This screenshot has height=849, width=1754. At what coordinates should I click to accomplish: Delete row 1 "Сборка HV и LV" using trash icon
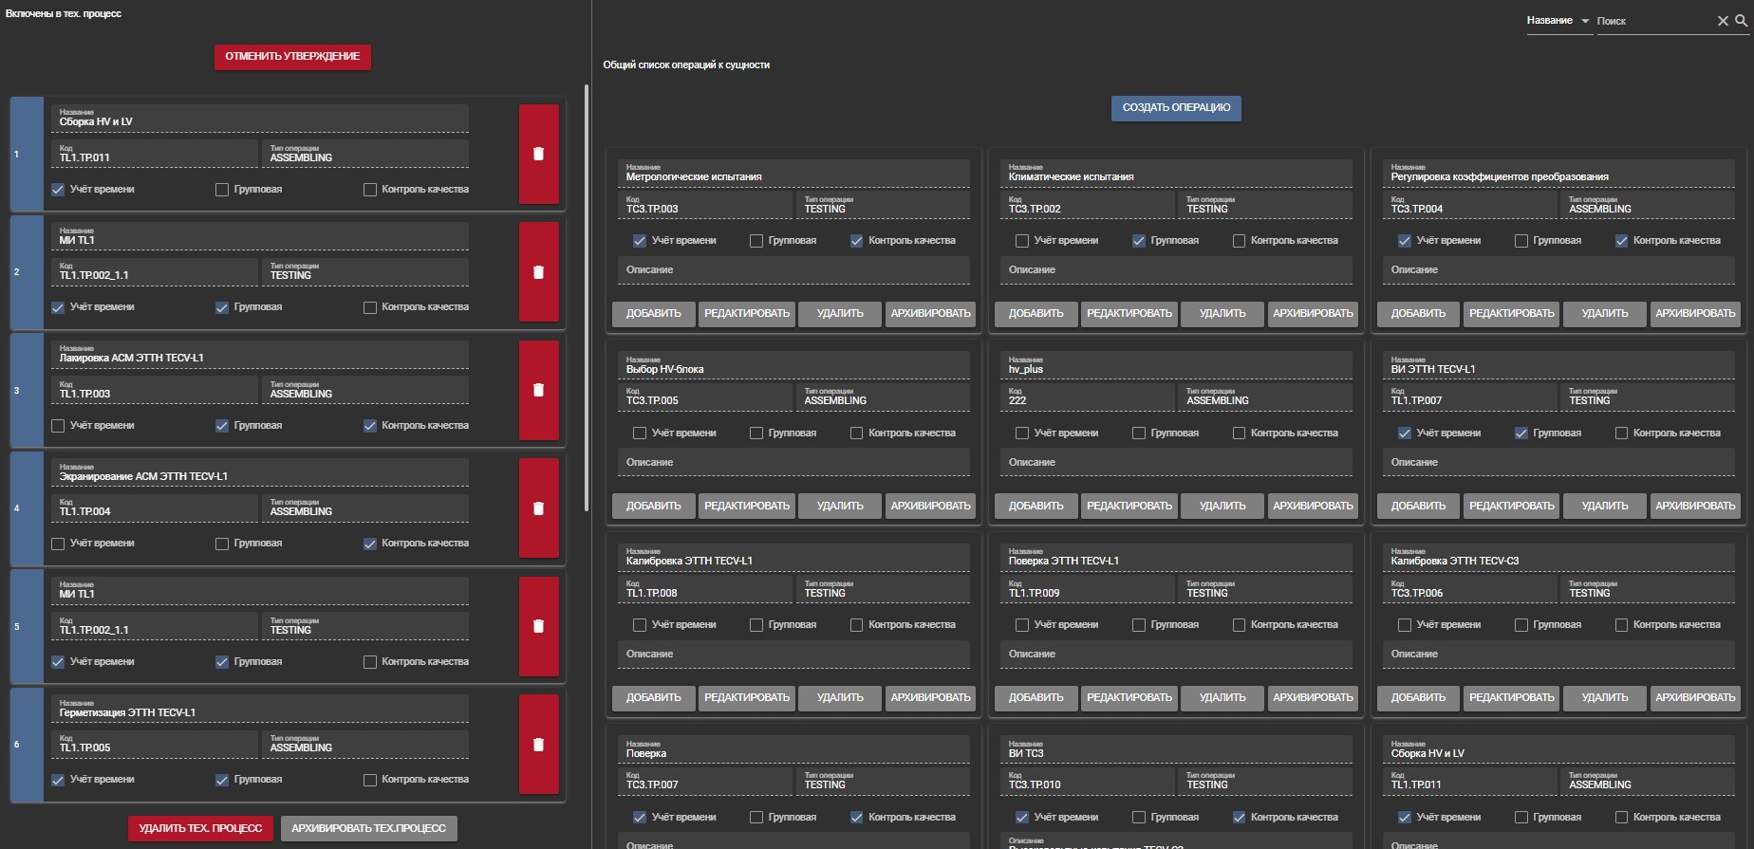[538, 154]
